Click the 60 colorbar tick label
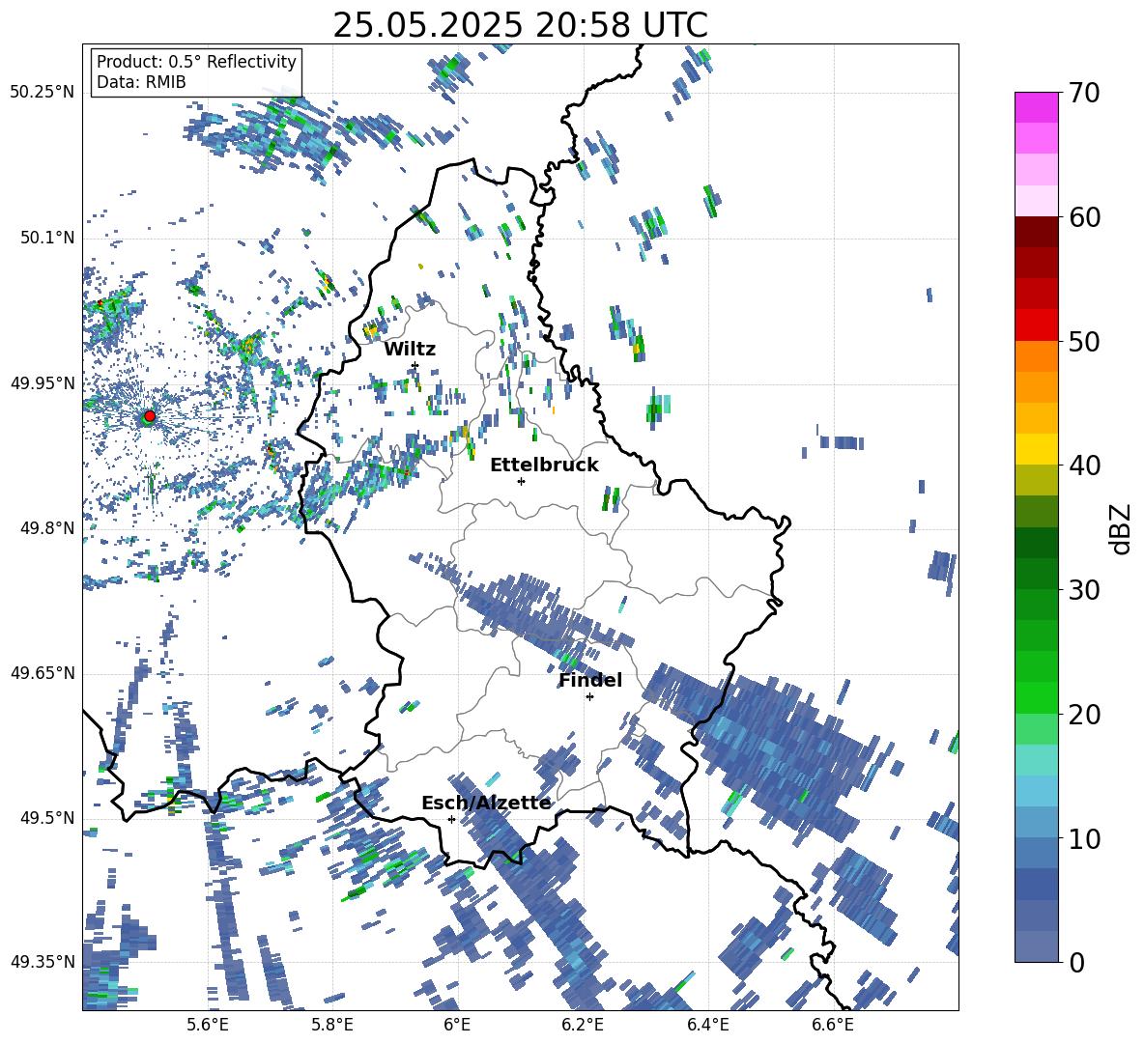The width and height of the screenshot is (1144, 1044). point(1084,217)
